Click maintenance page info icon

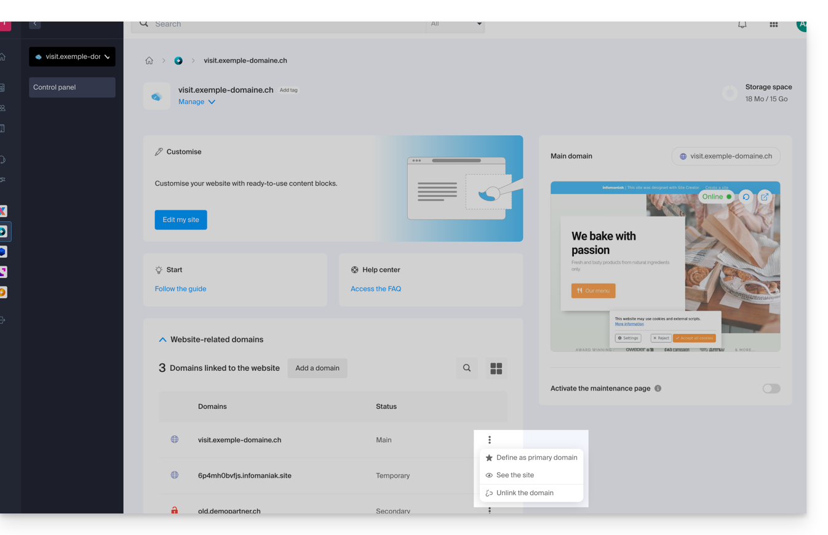(x=658, y=389)
